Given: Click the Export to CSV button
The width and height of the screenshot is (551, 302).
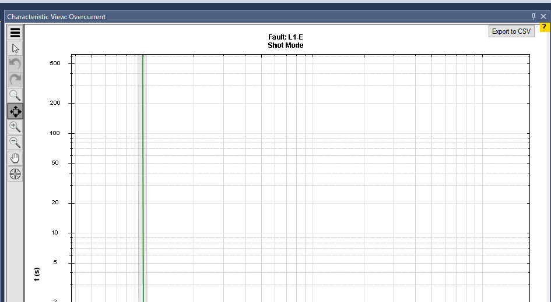Looking at the screenshot, I should pyautogui.click(x=511, y=31).
